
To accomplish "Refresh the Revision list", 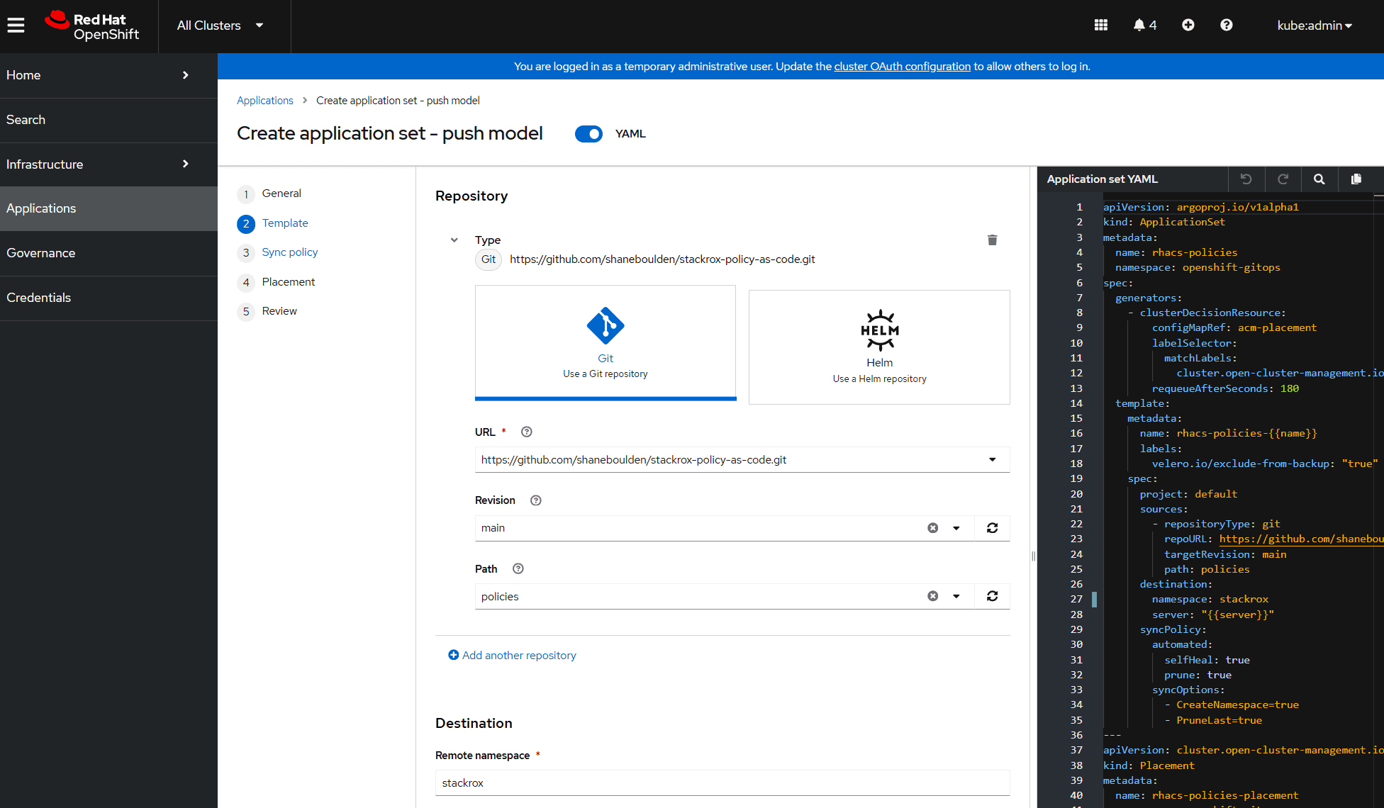I will point(993,528).
